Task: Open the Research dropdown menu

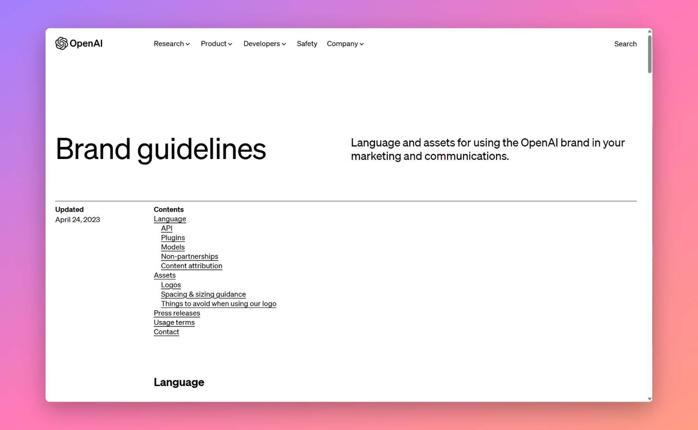Action: (172, 44)
